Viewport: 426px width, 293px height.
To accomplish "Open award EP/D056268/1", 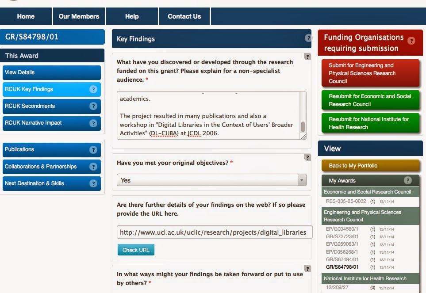I will click(x=342, y=252).
